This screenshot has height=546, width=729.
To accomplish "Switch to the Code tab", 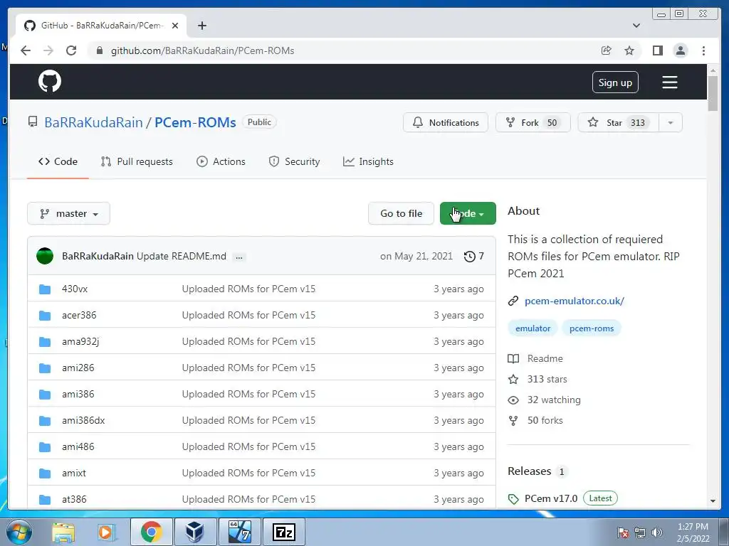I will pyautogui.click(x=58, y=161).
